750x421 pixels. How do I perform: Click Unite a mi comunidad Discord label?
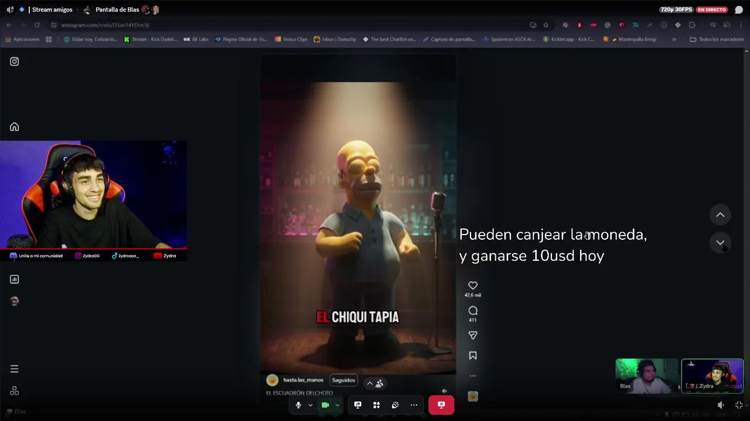point(36,256)
